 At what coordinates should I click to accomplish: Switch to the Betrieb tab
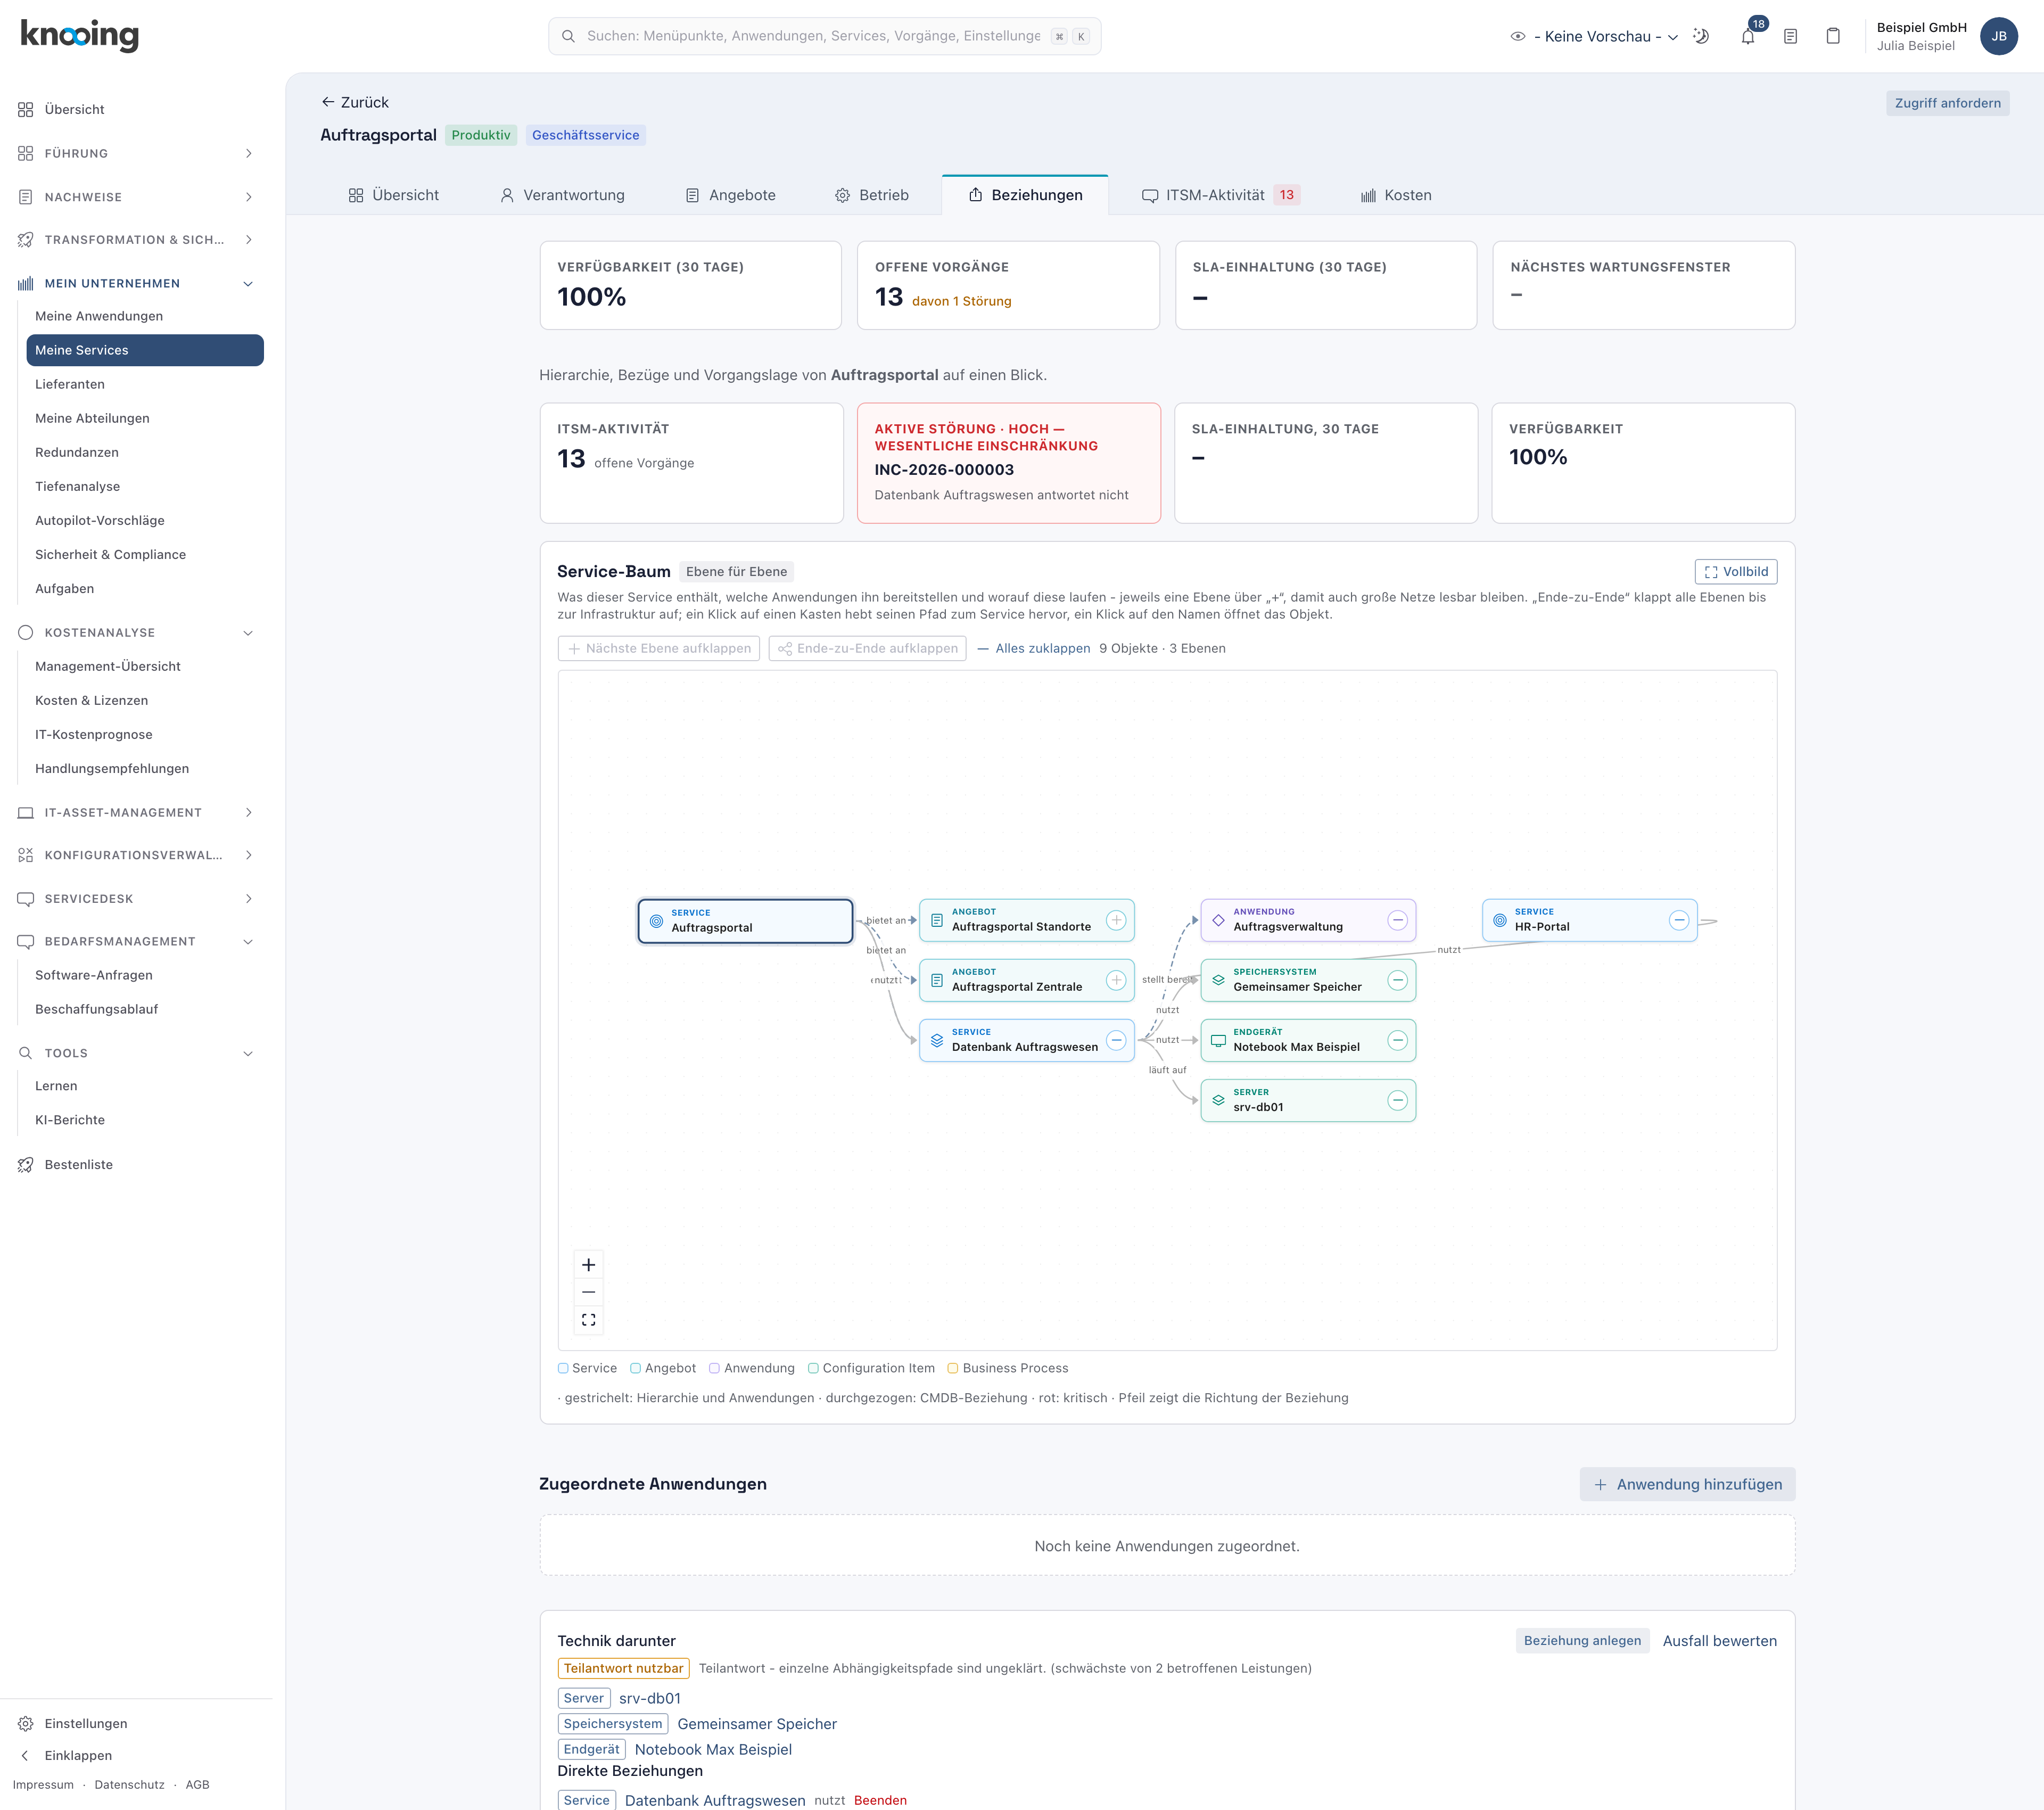[872, 195]
